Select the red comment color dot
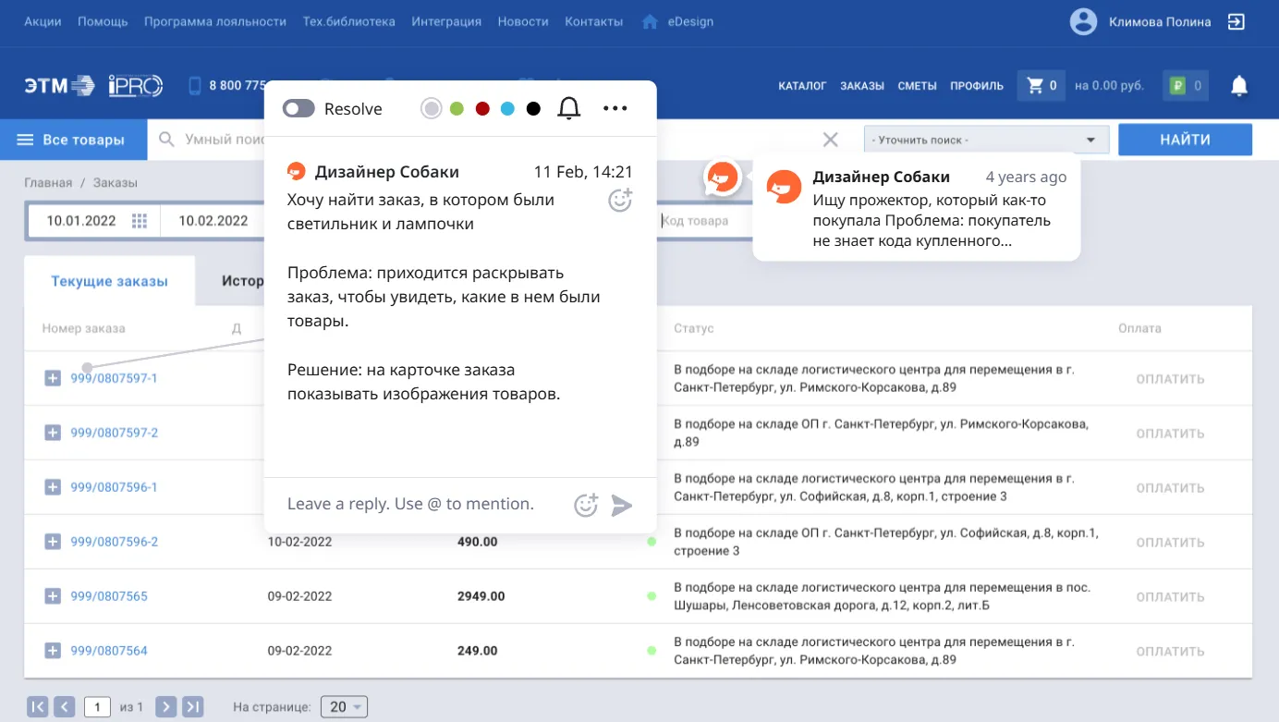Viewport: 1279px width, 722px height. (x=481, y=107)
